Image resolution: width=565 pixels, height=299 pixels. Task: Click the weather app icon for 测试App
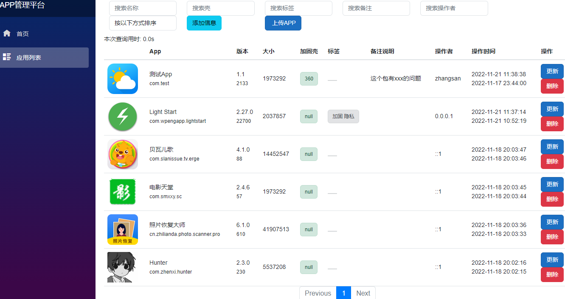point(122,78)
